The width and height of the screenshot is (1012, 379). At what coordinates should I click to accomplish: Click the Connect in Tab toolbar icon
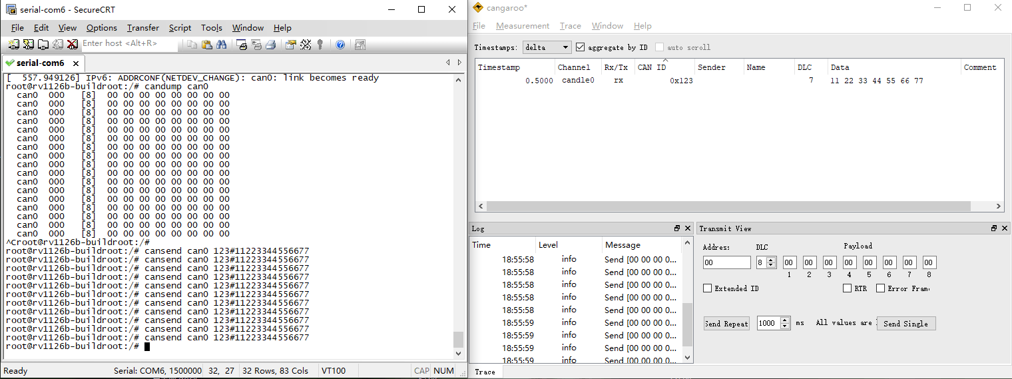tap(43, 45)
